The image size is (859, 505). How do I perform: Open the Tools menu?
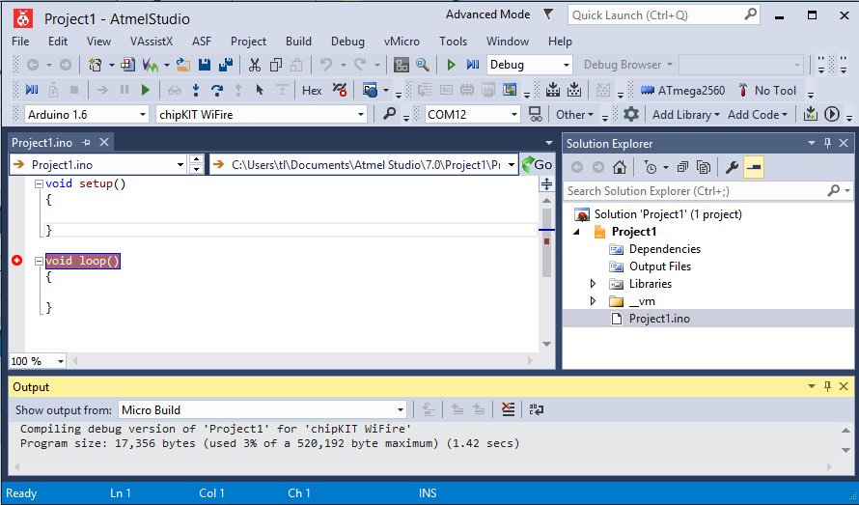453,42
